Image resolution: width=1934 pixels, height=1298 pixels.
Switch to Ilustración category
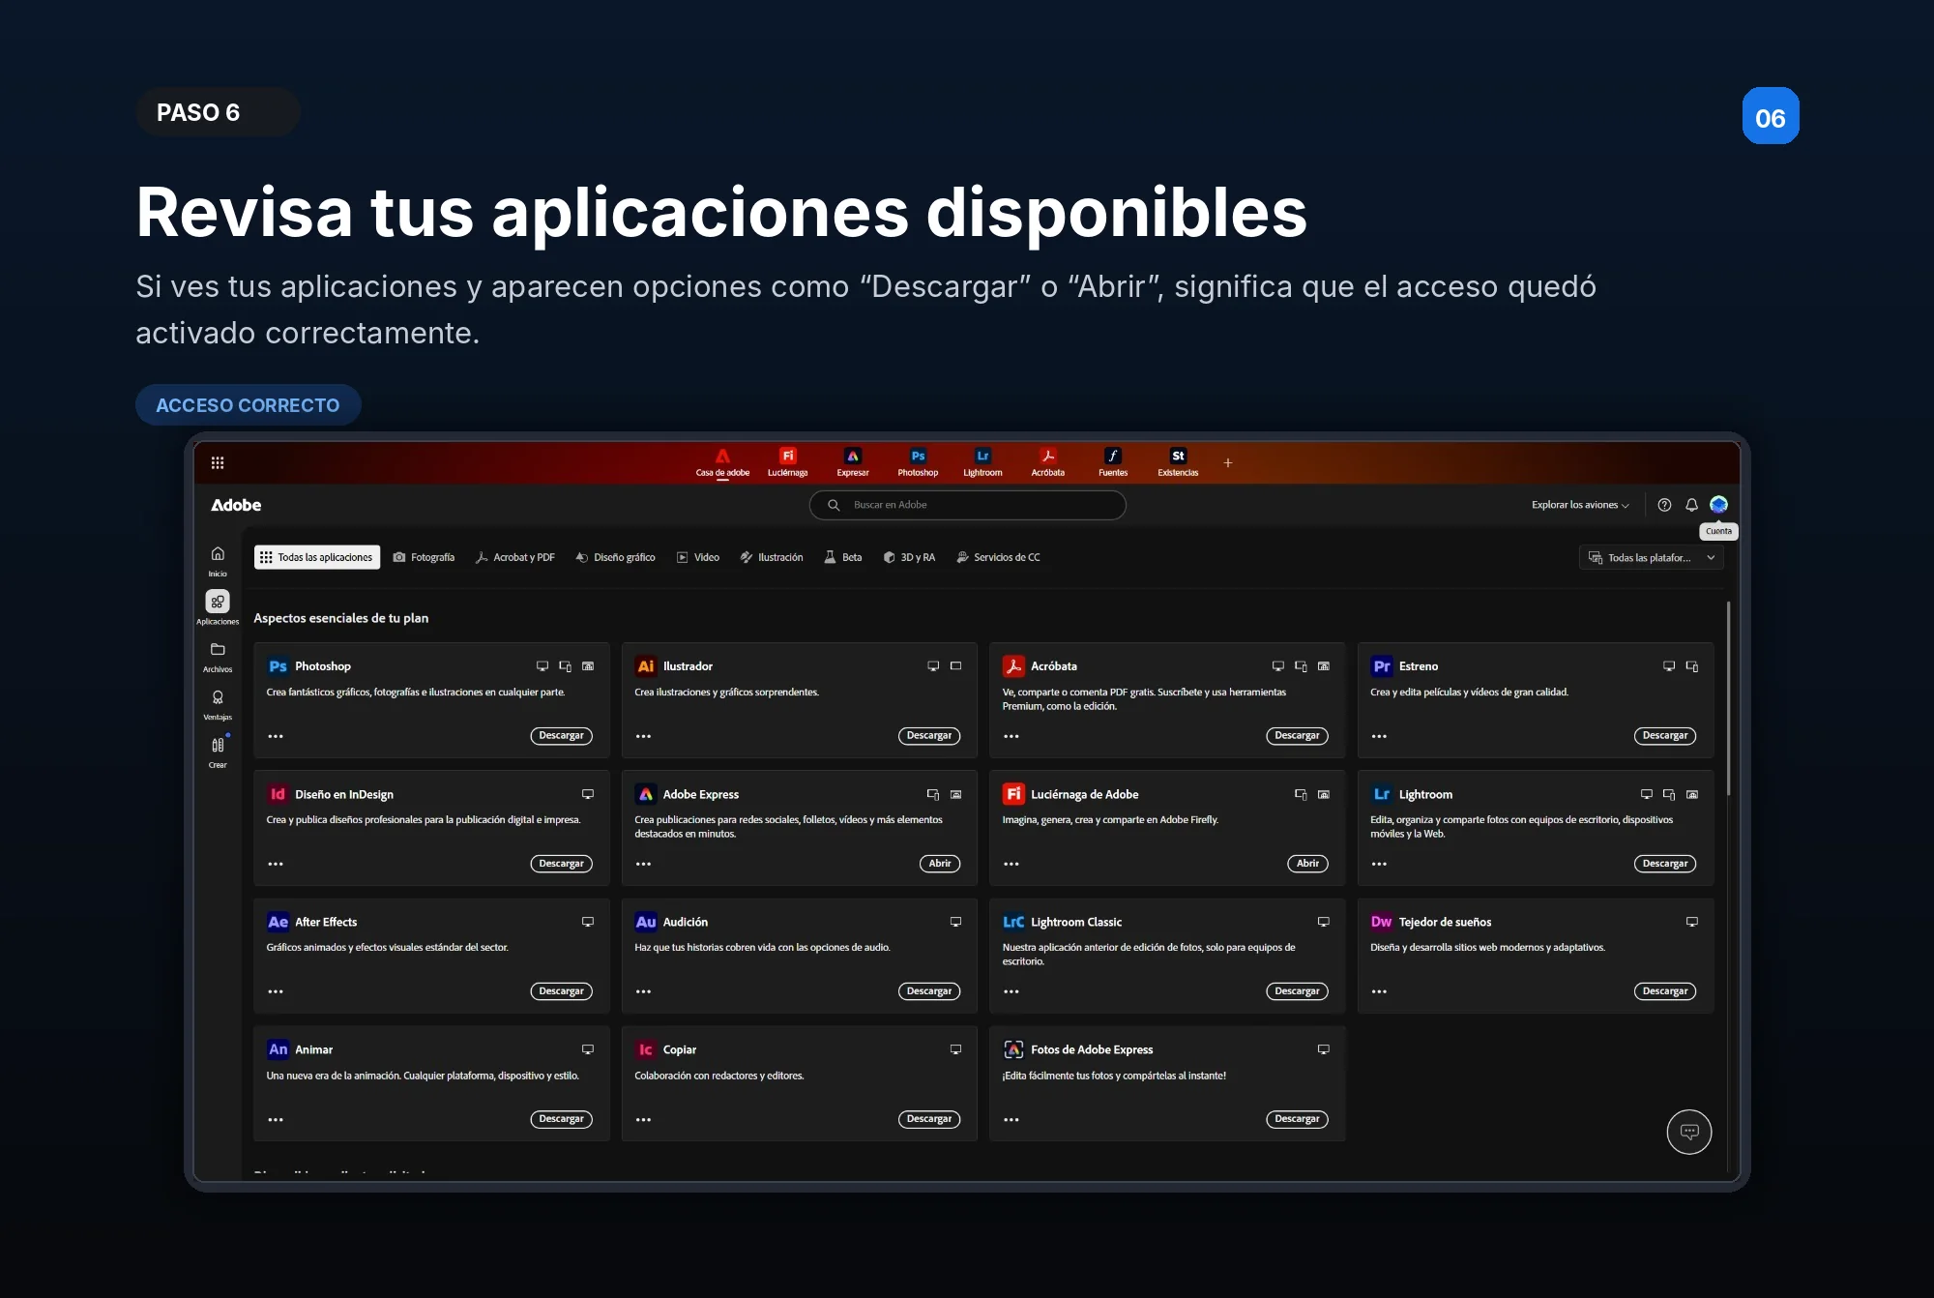pos(772,557)
